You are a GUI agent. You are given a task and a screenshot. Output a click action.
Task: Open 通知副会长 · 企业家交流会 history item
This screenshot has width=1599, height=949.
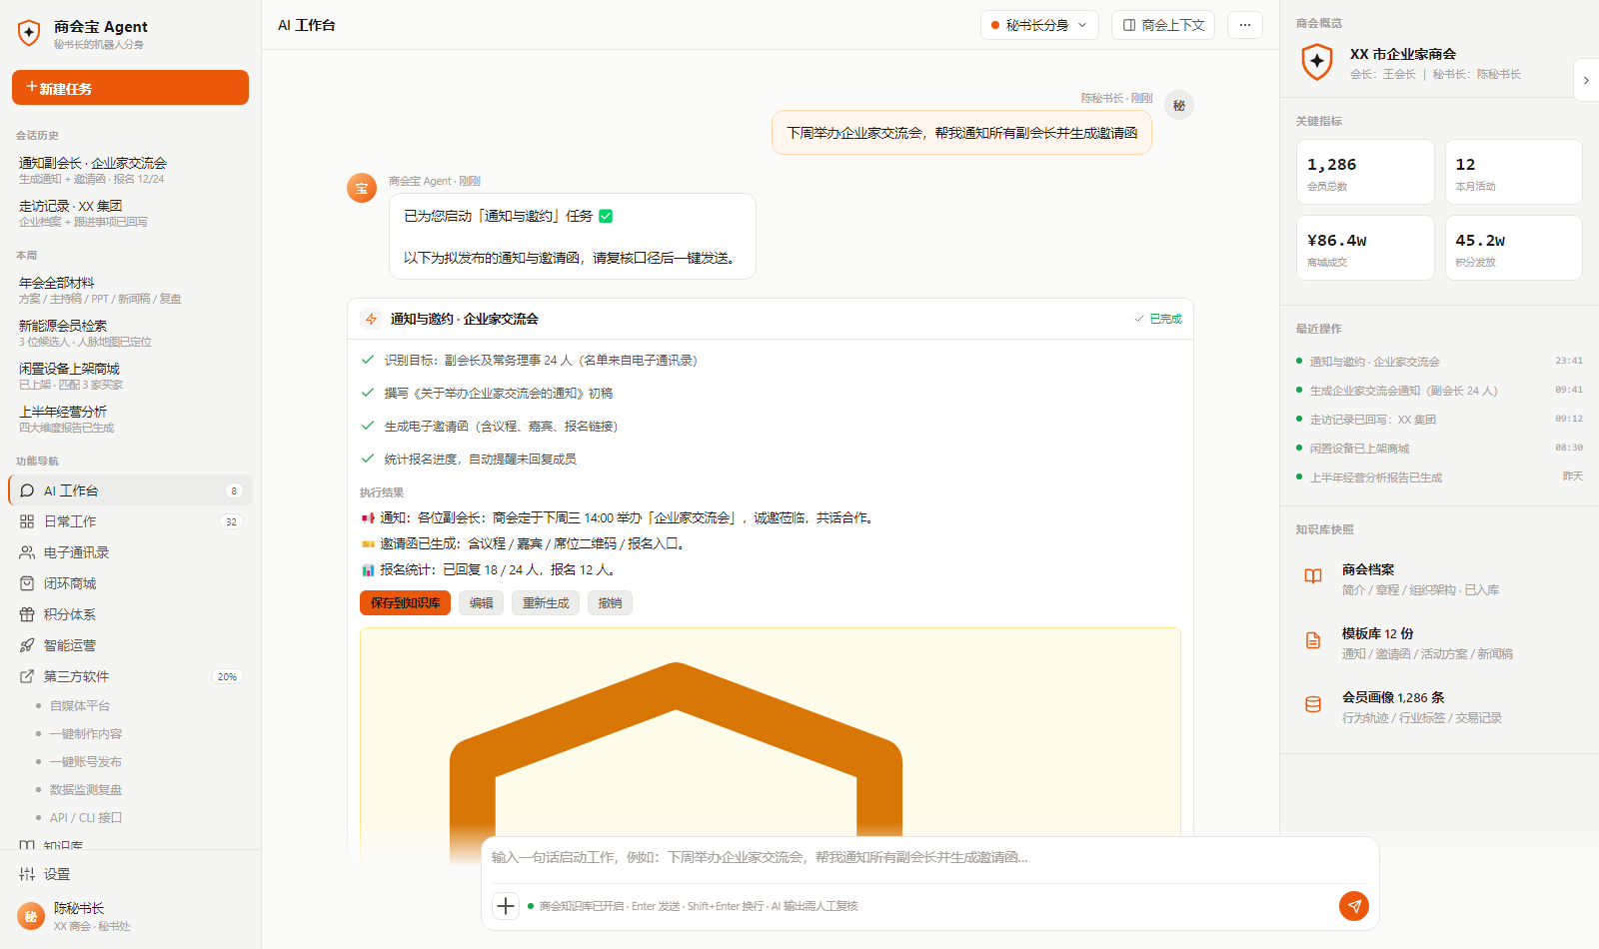pos(130,170)
